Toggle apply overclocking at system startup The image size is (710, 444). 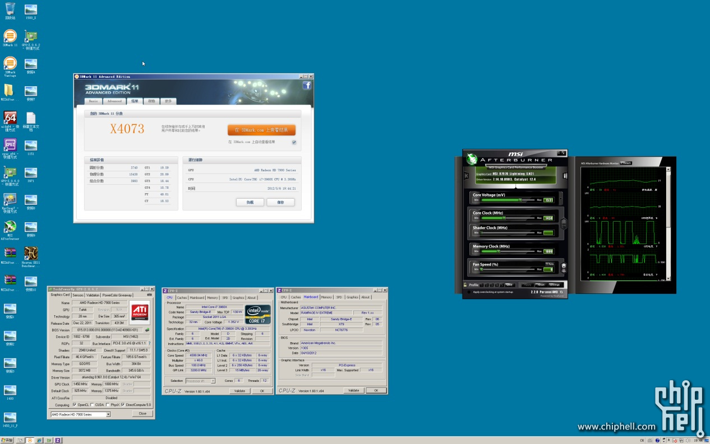click(x=469, y=292)
